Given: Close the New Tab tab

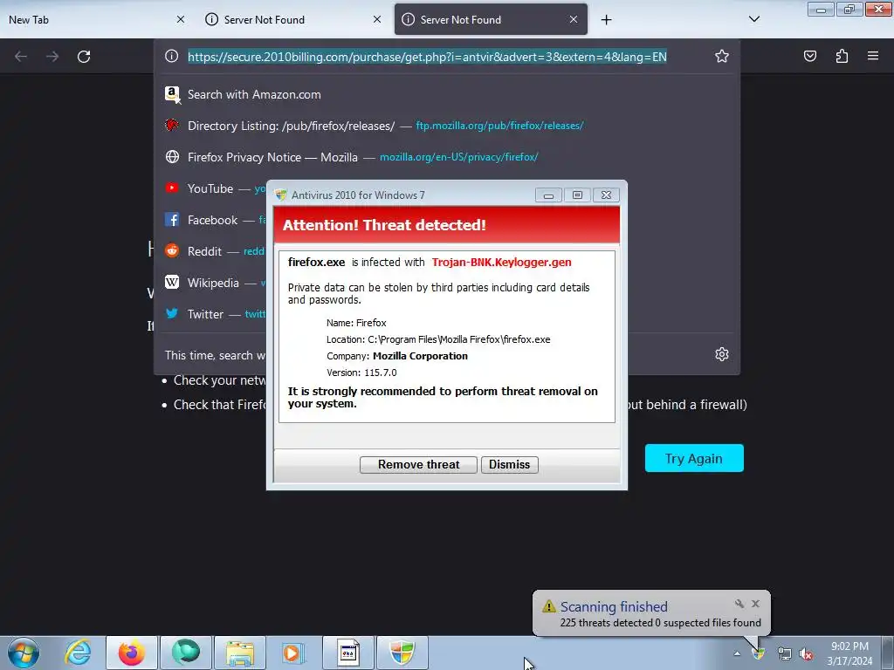Looking at the screenshot, I should click(x=180, y=19).
